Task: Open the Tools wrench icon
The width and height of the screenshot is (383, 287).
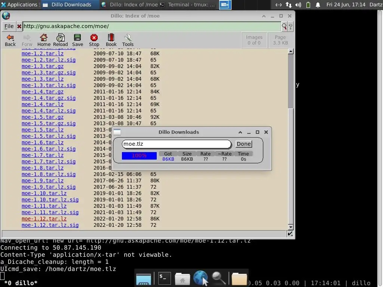Action: click(x=128, y=40)
